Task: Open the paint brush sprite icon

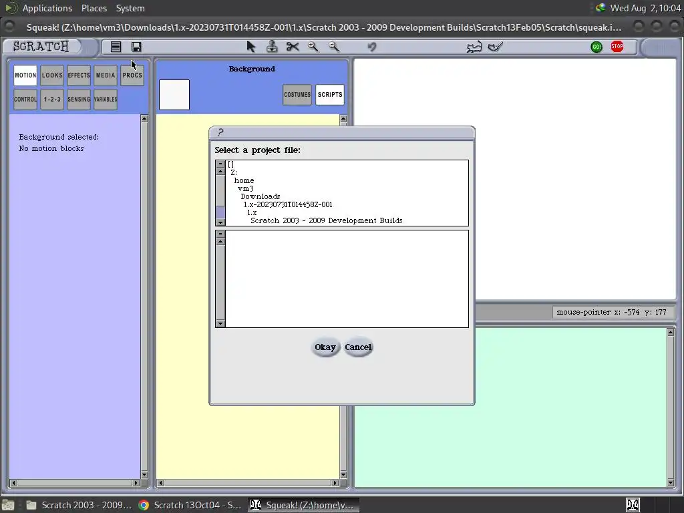Action: coord(495,46)
